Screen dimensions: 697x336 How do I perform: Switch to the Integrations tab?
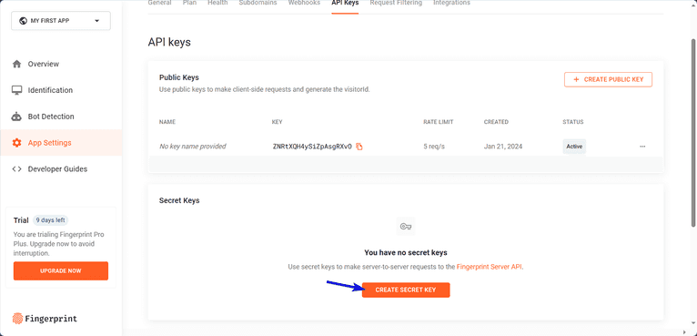451,3
